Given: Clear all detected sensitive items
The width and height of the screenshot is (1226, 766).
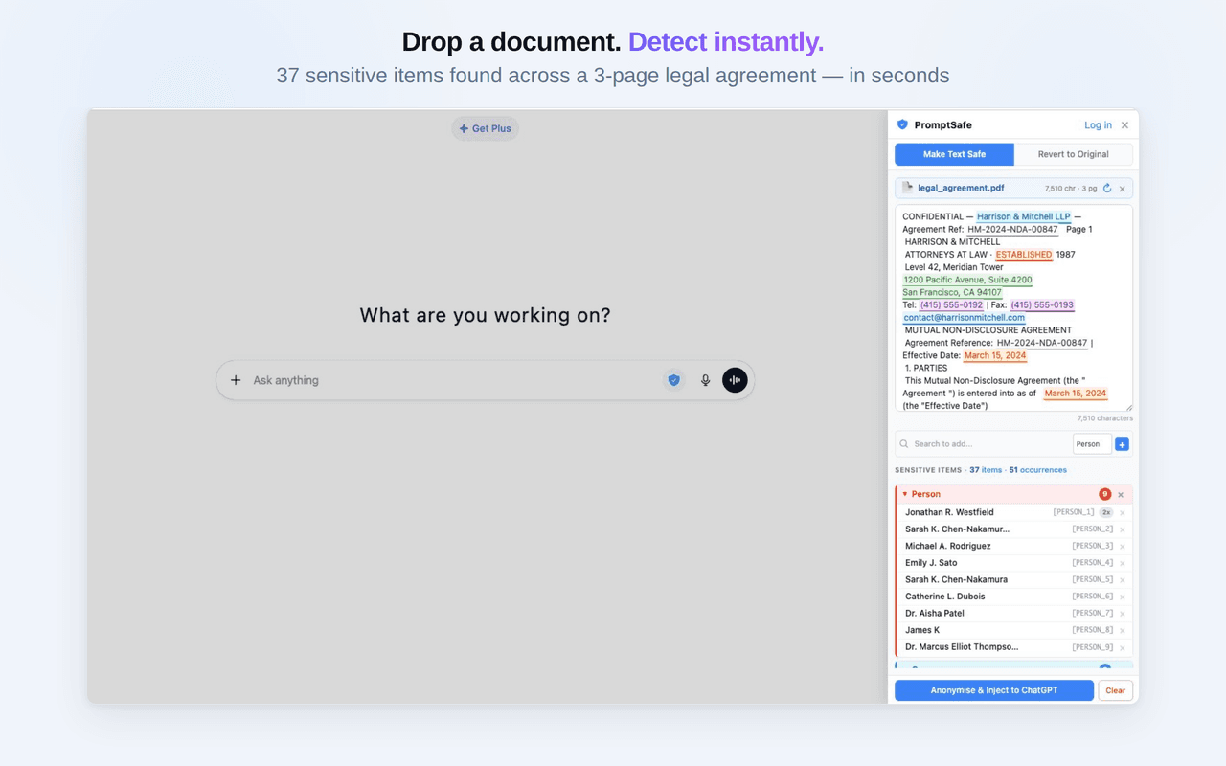Looking at the screenshot, I should coord(1115,689).
